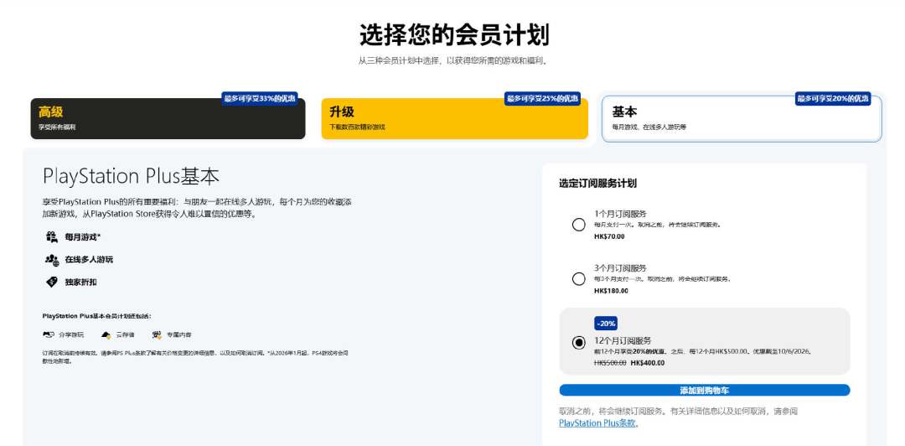Click the HK$70.00 price text
Image resolution: width=905 pixels, height=446 pixels.
609,236
